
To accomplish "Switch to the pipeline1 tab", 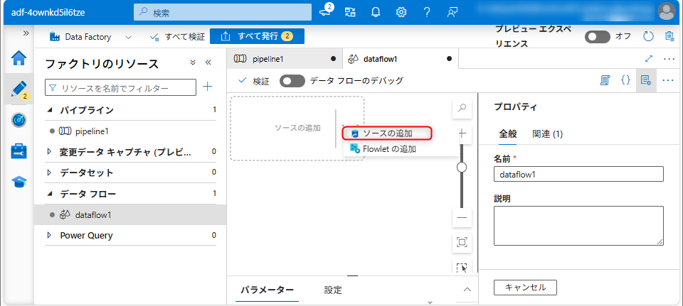I will point(268,59).
